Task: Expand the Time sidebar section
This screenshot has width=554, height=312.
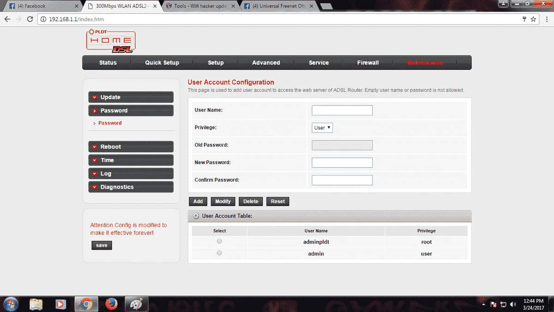Action: coord(131,160)
